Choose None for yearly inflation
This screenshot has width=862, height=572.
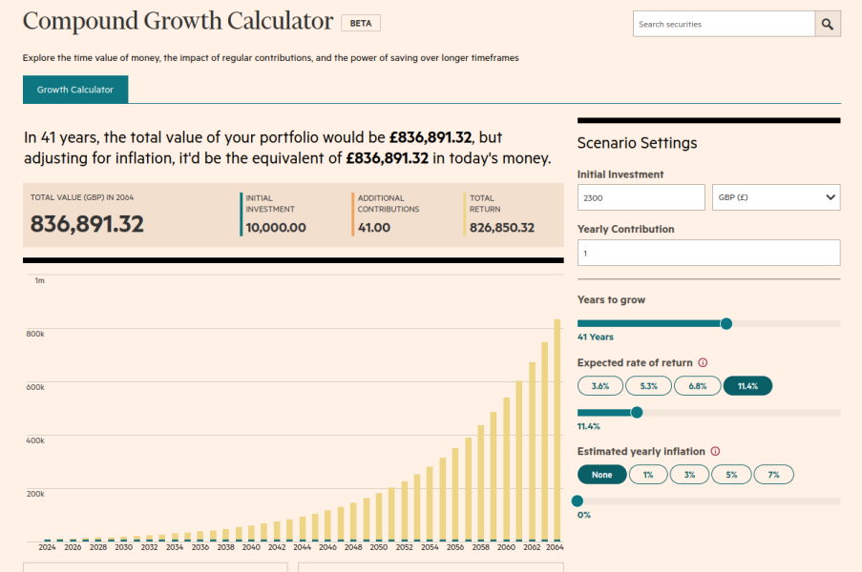(602, 475)
